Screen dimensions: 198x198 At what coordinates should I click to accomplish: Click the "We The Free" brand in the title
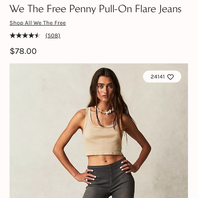pyautogui.click(x=38, y=9)
